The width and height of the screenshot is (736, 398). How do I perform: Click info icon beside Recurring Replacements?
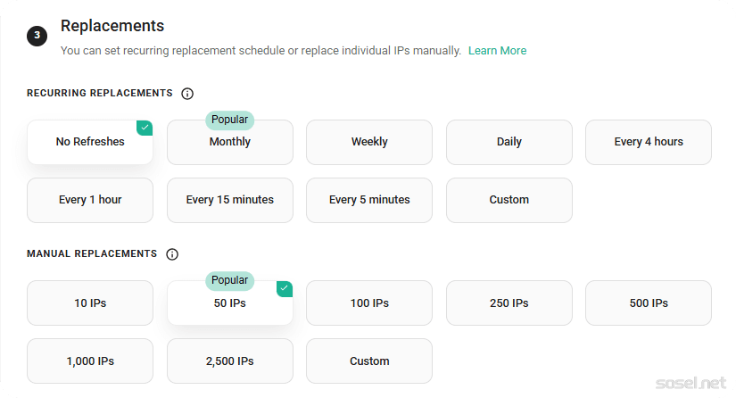coord(187,94)
